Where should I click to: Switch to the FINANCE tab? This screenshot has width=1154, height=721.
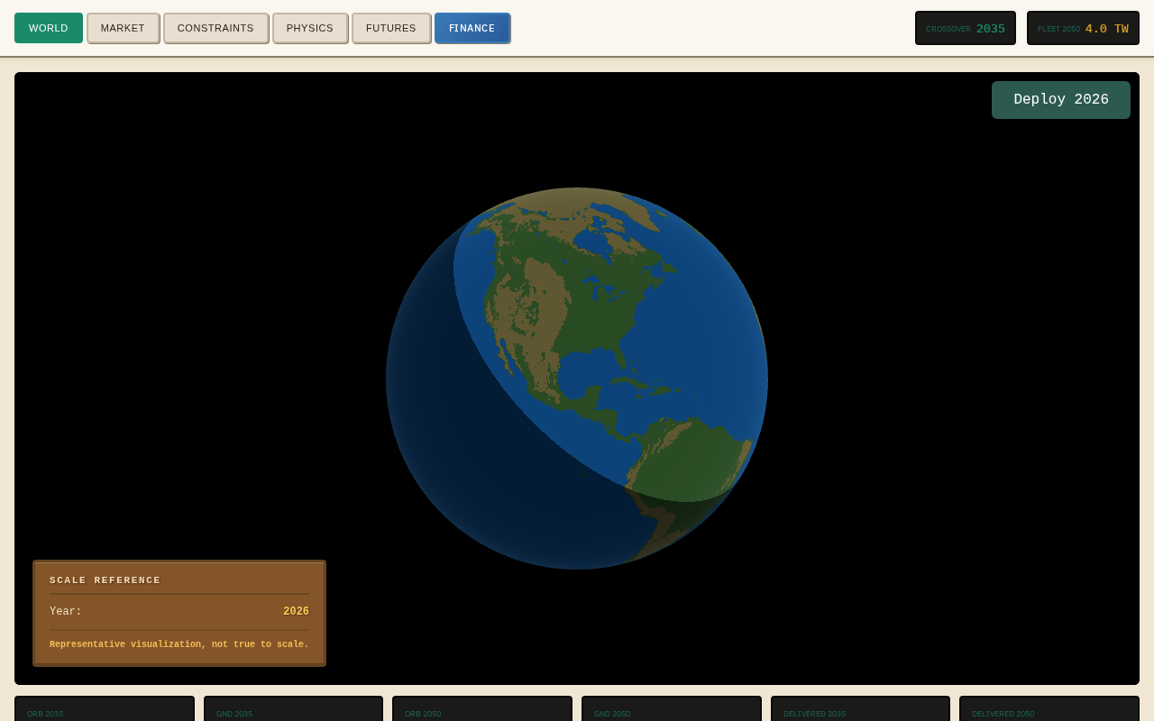coord(472,28)
